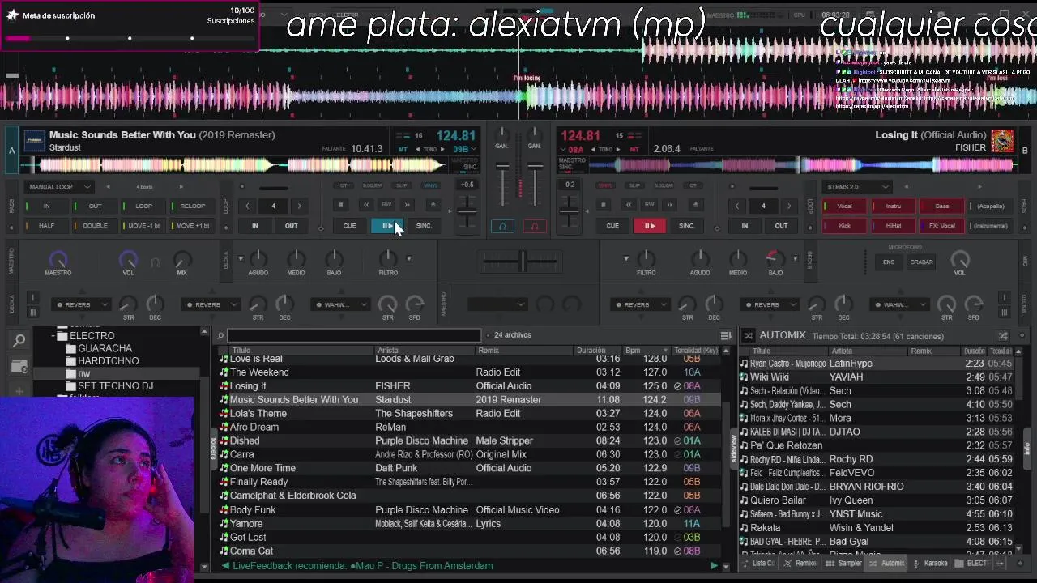Click the Automix repeat icon beside total time
1037x583 pixels.
tap(1003, 335)
